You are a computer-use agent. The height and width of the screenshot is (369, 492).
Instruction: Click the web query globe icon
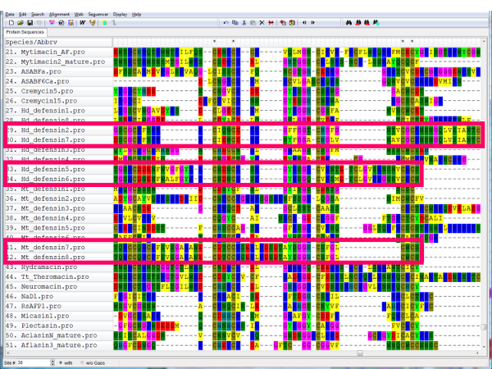(x=61, y=23)
